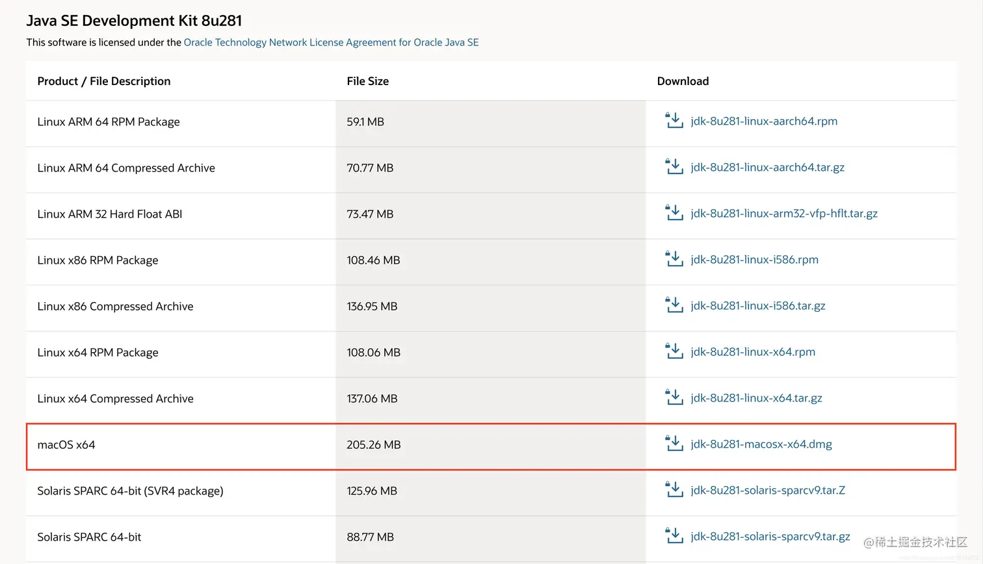The image size is (983, 564).
Task: Download jdk-8u281-linux-x64.tar.gz file link
Action: pos(756,398)
